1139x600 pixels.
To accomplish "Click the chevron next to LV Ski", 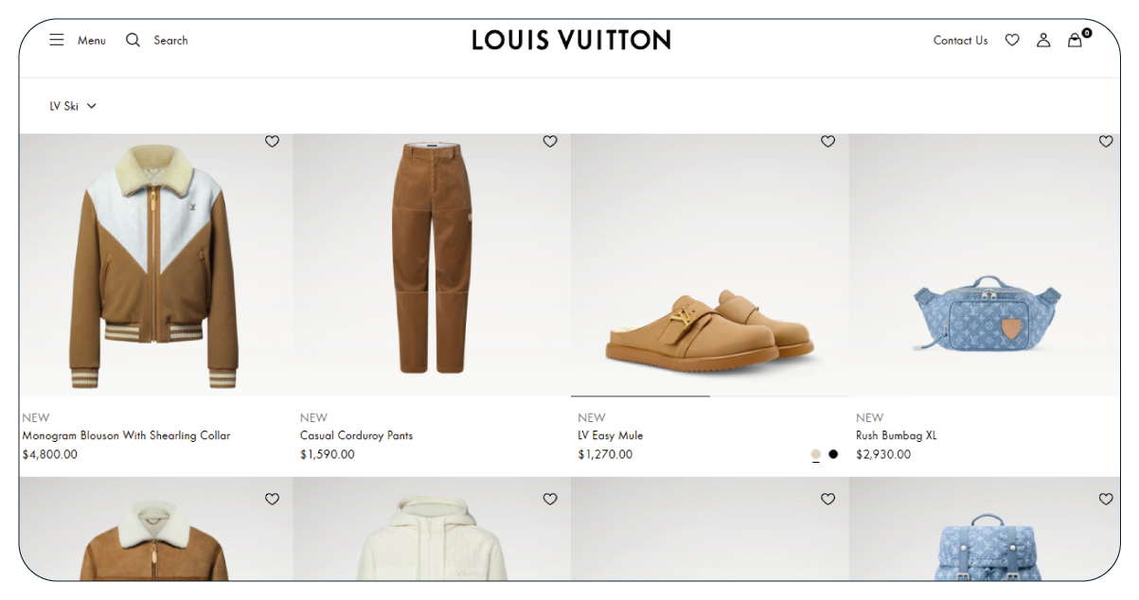I will point(92,106).
